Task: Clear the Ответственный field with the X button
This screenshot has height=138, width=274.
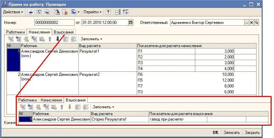Action: click(x=251, y=23)
